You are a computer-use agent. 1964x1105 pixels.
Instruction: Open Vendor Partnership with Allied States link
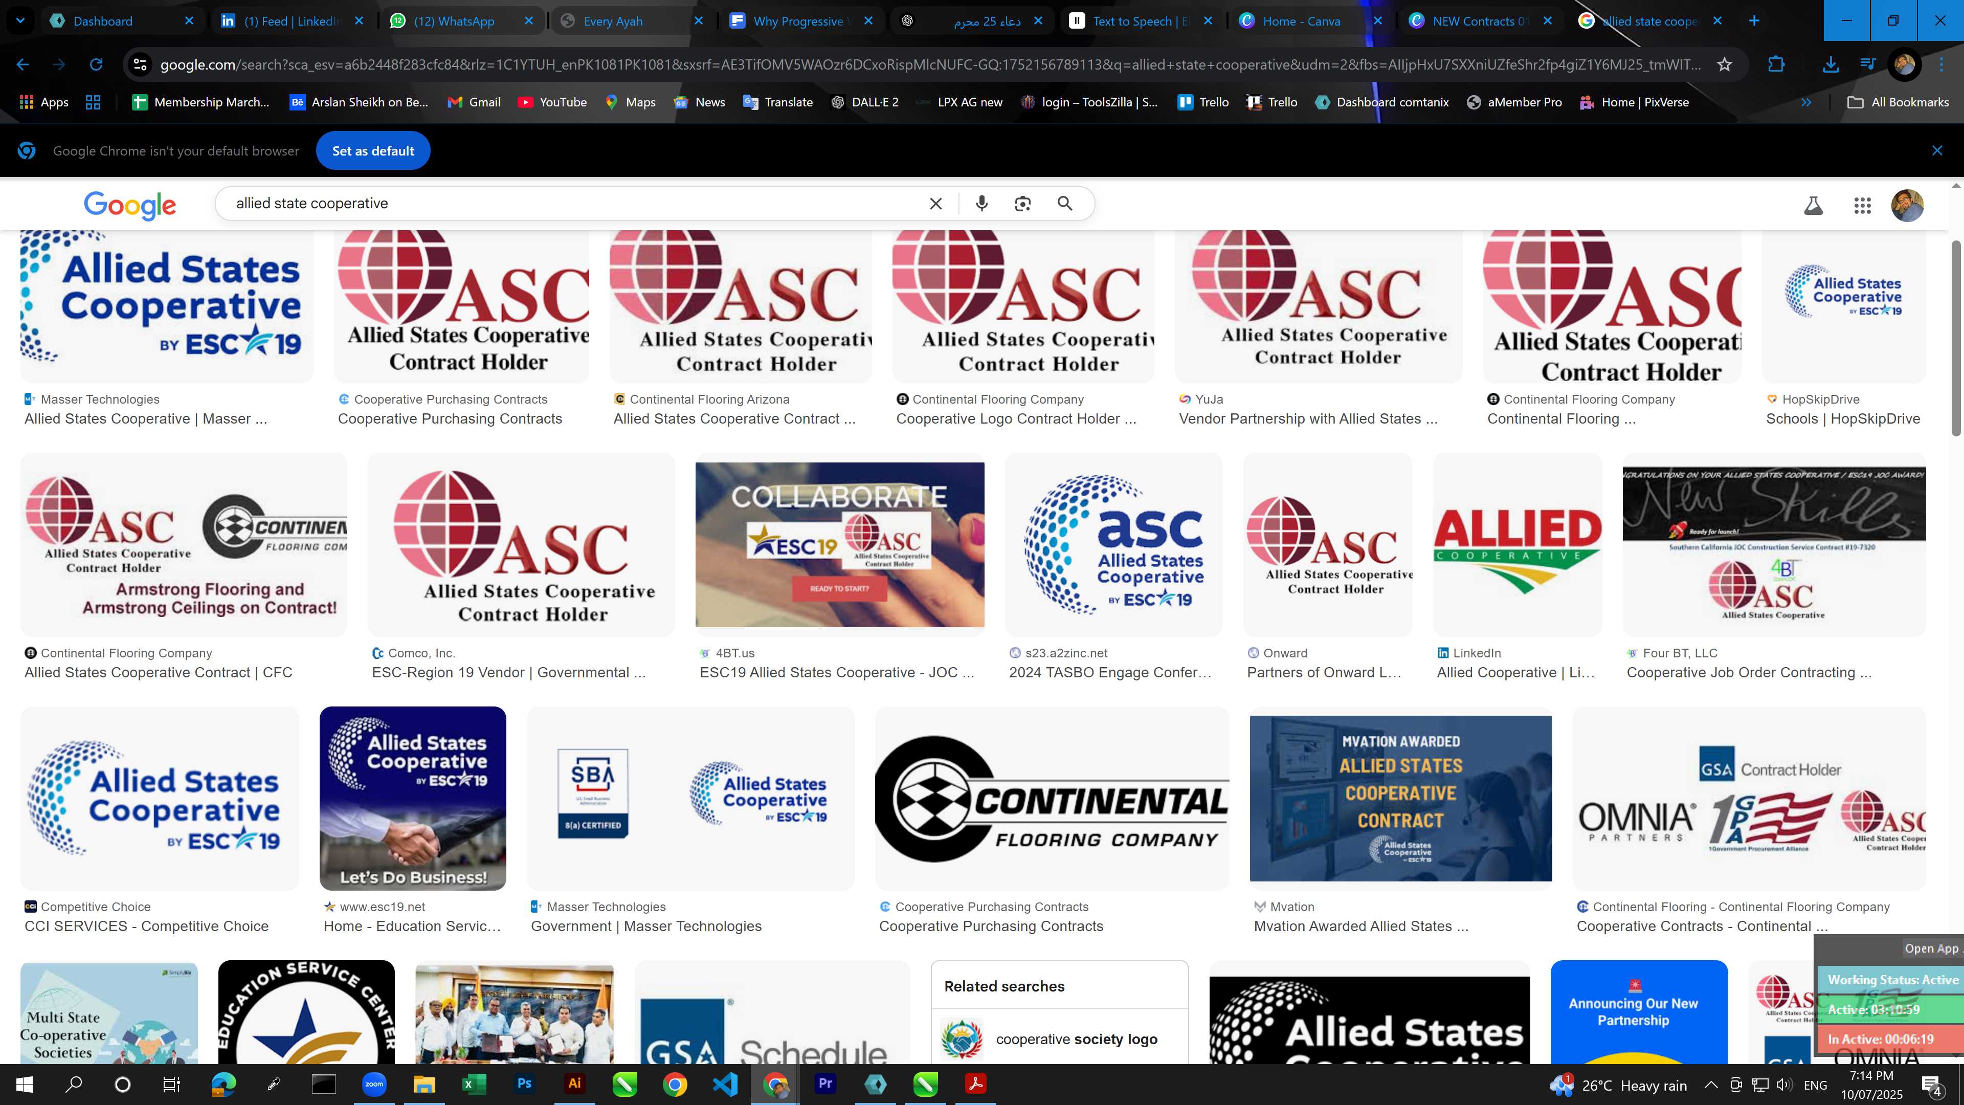tap(1308, 418)
